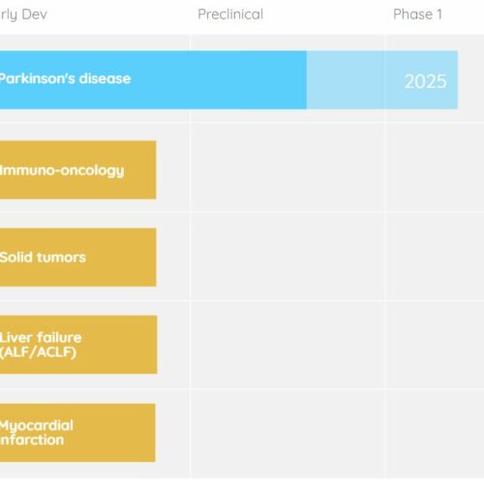This screenshot has height=484, width=484.
Task: Open the Solid tumors pipeline bar
Action: pyautogui.click(x=78, y=257)
